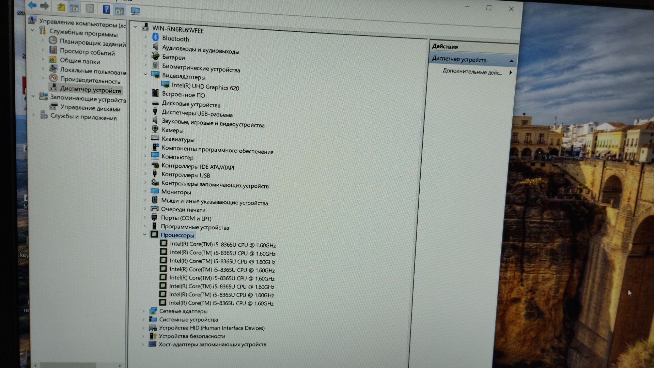This screenshot has width=654, height=368.
Task: Open Properties from the toolbar
Action: point(90,9)
